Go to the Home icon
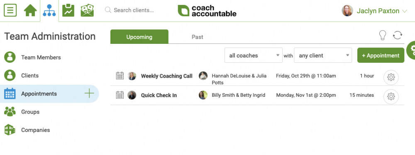 [30, 11]
